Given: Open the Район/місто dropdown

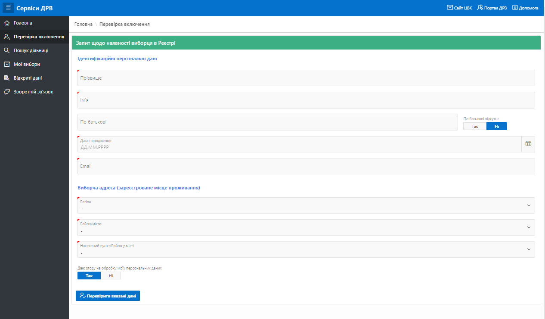Looking at the screenshot, I should 306,227.
